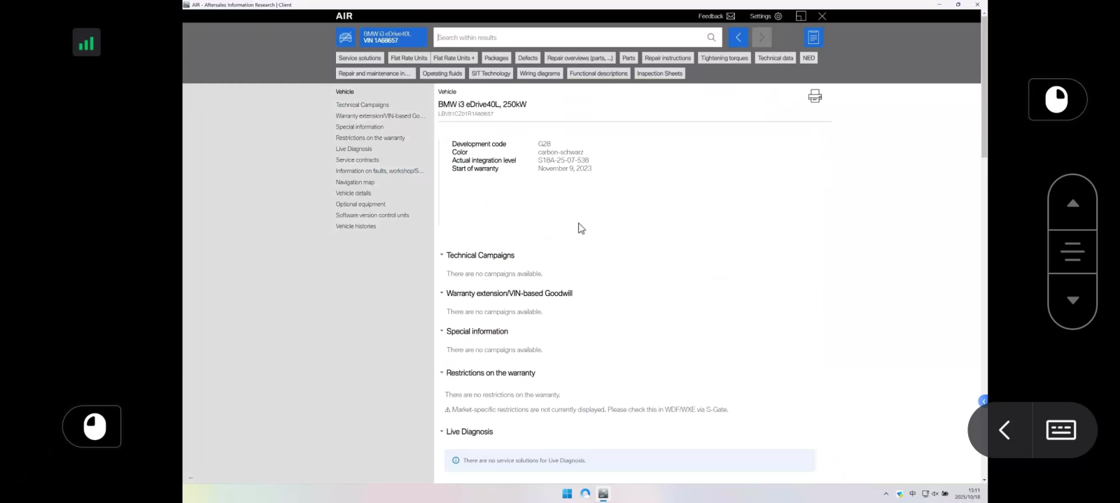Collapse the Special information section
The width and height of the screenshot is (1120, 503).
(x=442, y=331)
